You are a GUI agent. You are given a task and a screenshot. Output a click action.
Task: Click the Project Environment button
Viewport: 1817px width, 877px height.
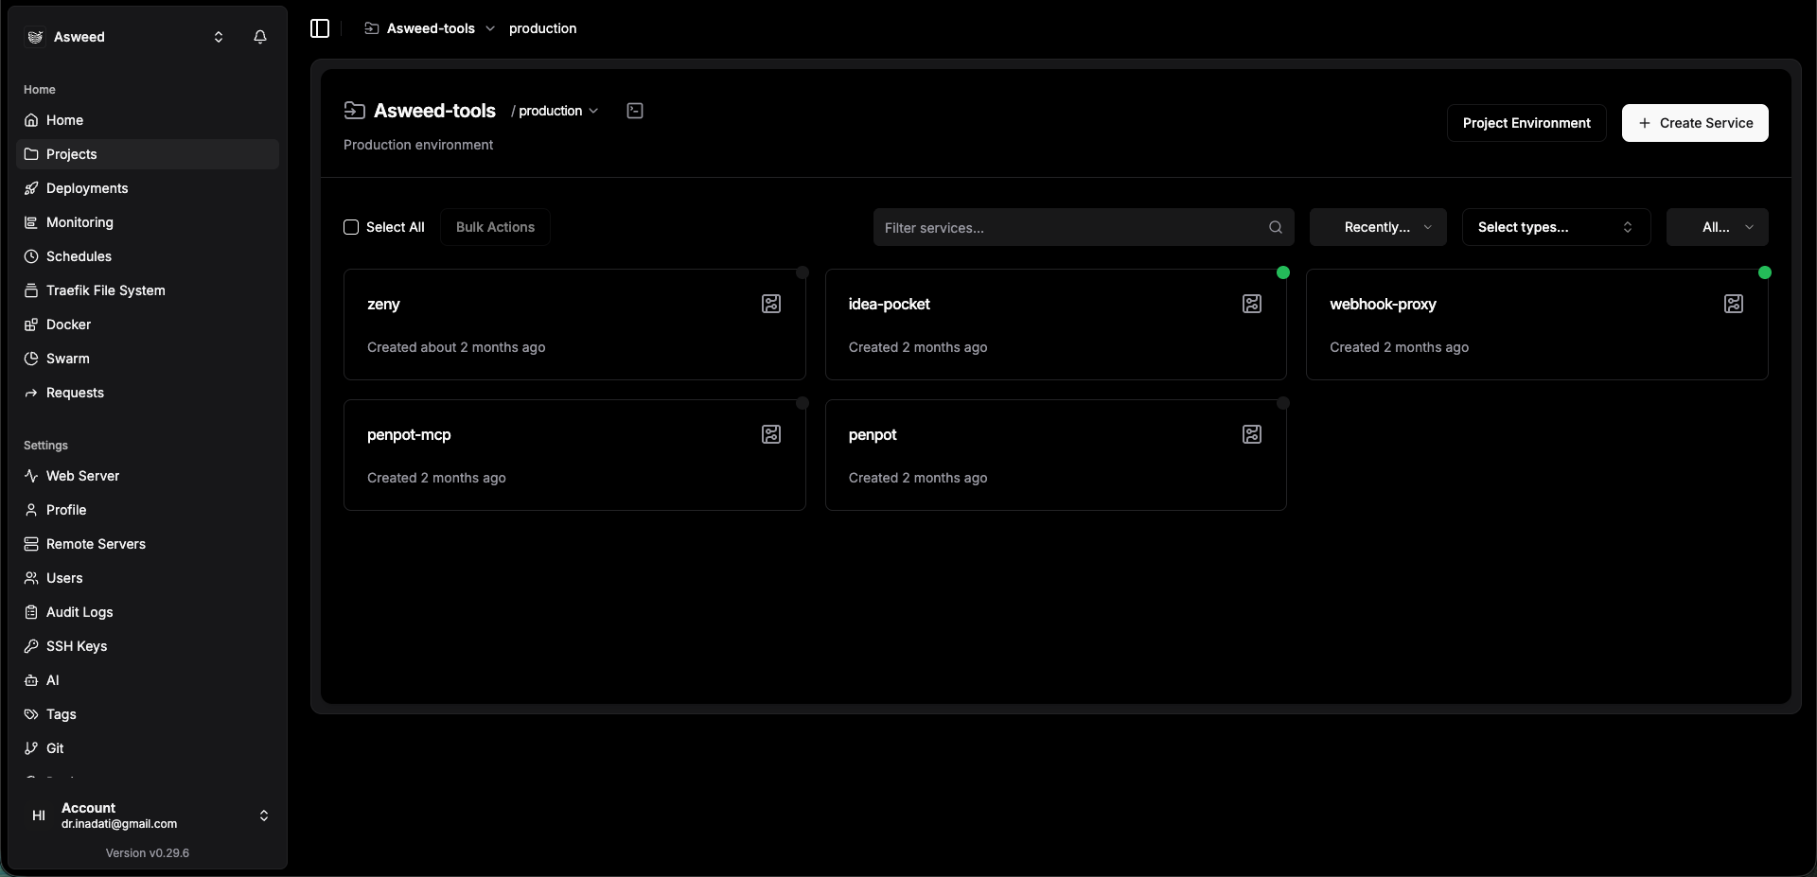1526,123
